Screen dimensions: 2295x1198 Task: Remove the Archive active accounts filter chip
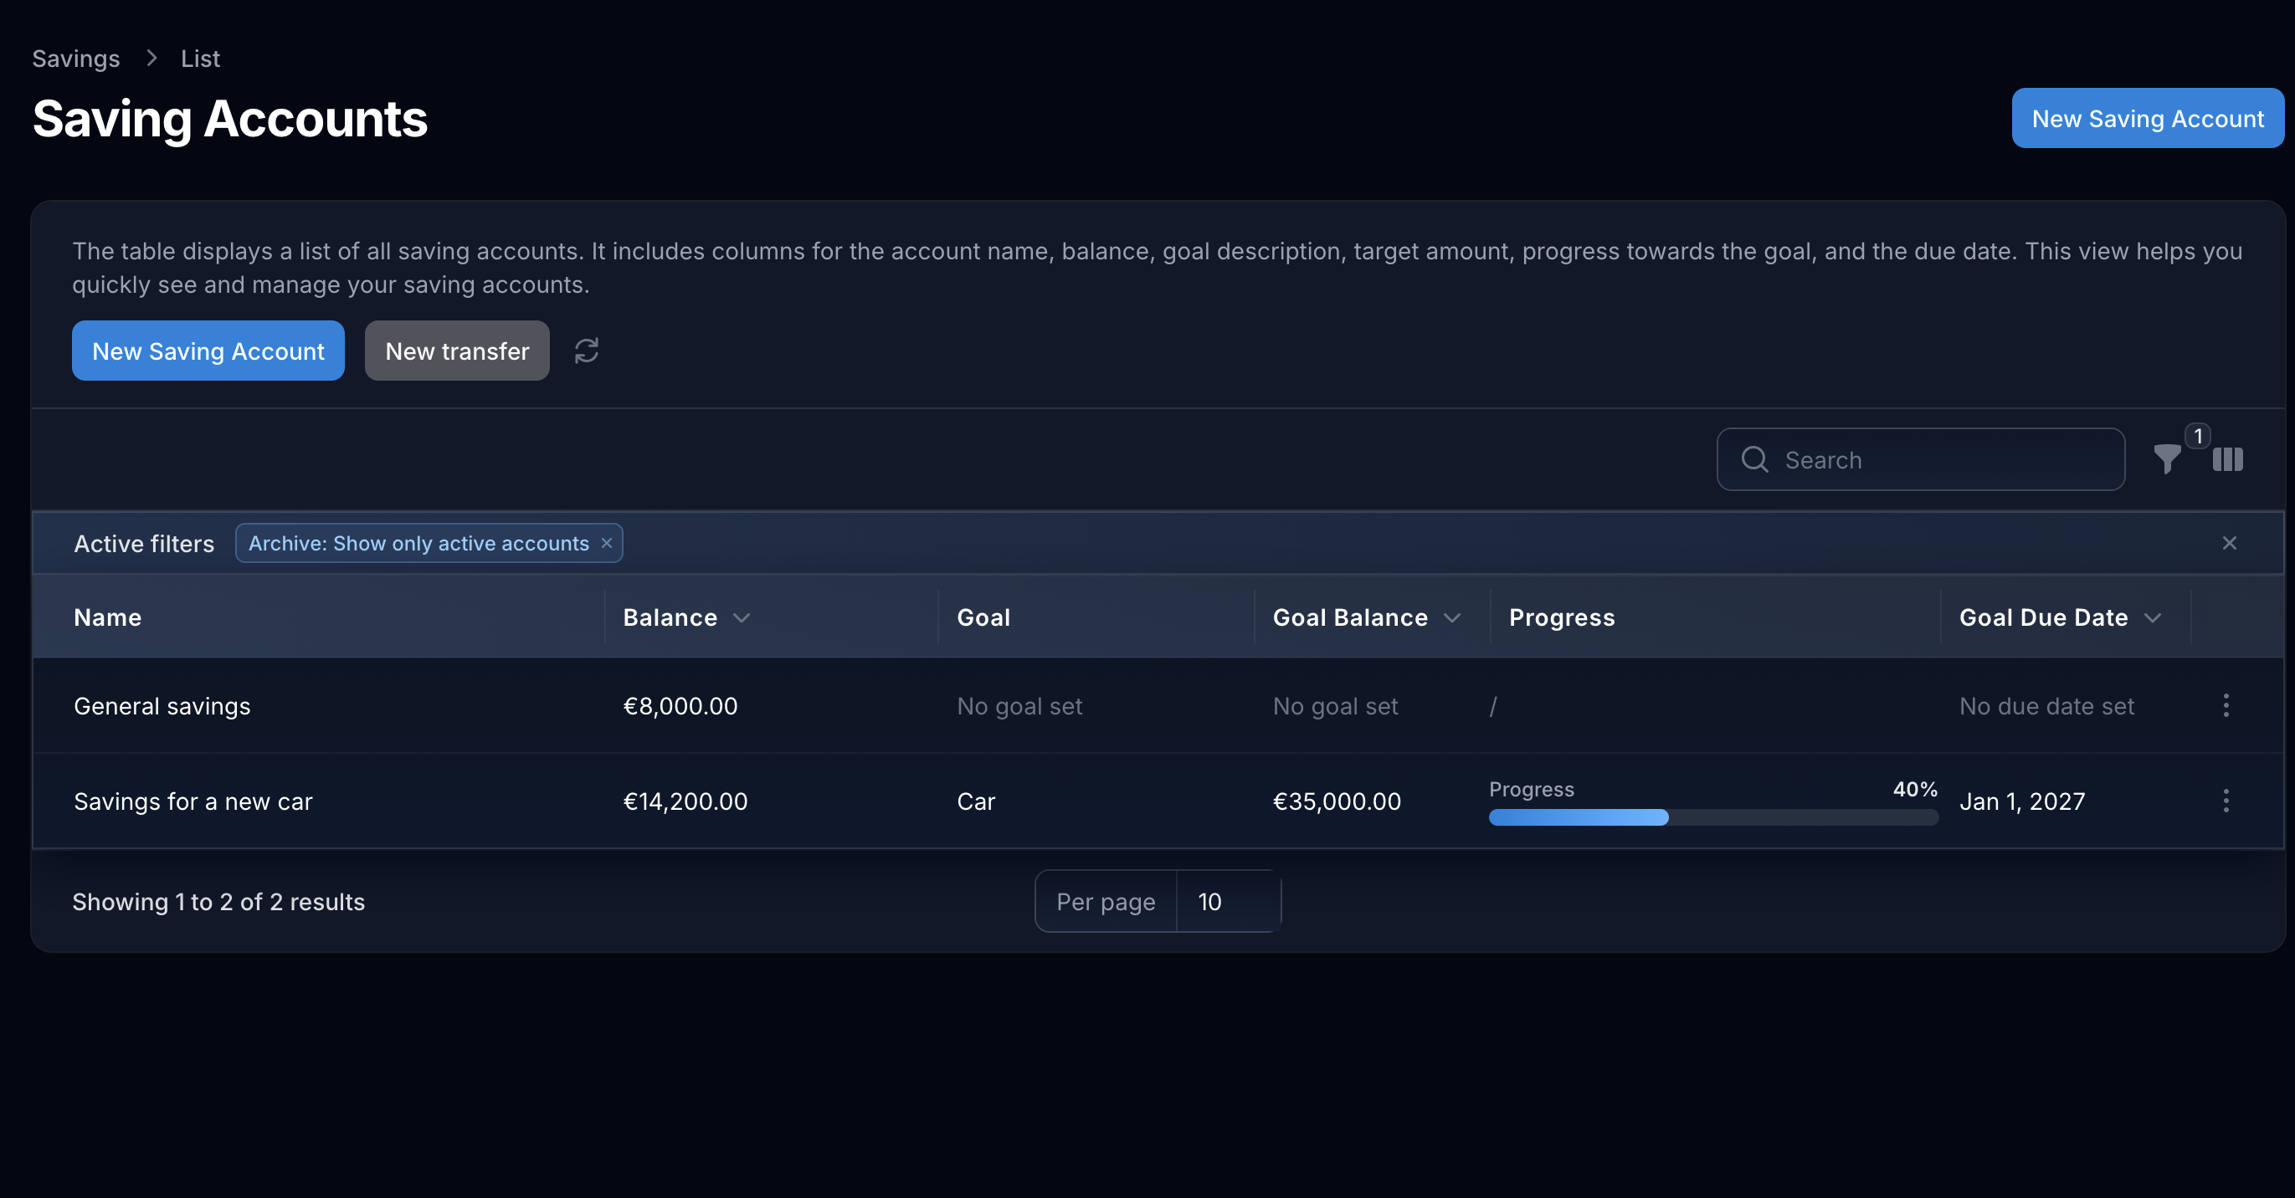(607, 542)
